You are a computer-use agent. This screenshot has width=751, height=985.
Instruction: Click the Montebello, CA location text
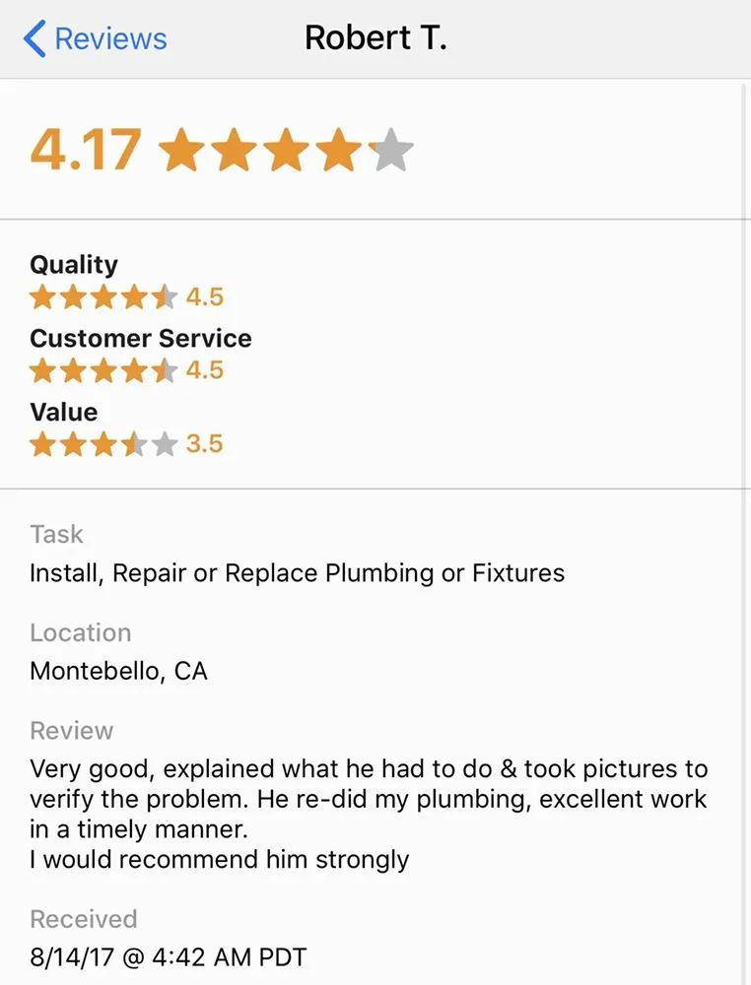point(118,671)
